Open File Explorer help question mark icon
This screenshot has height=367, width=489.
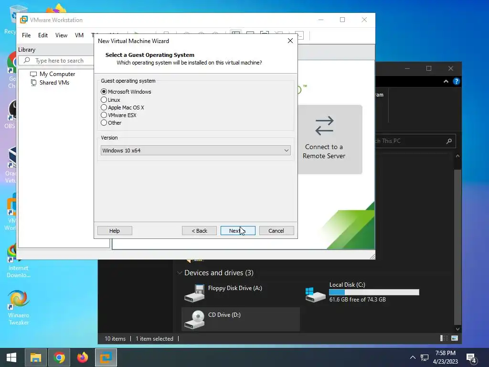point(456,81)
